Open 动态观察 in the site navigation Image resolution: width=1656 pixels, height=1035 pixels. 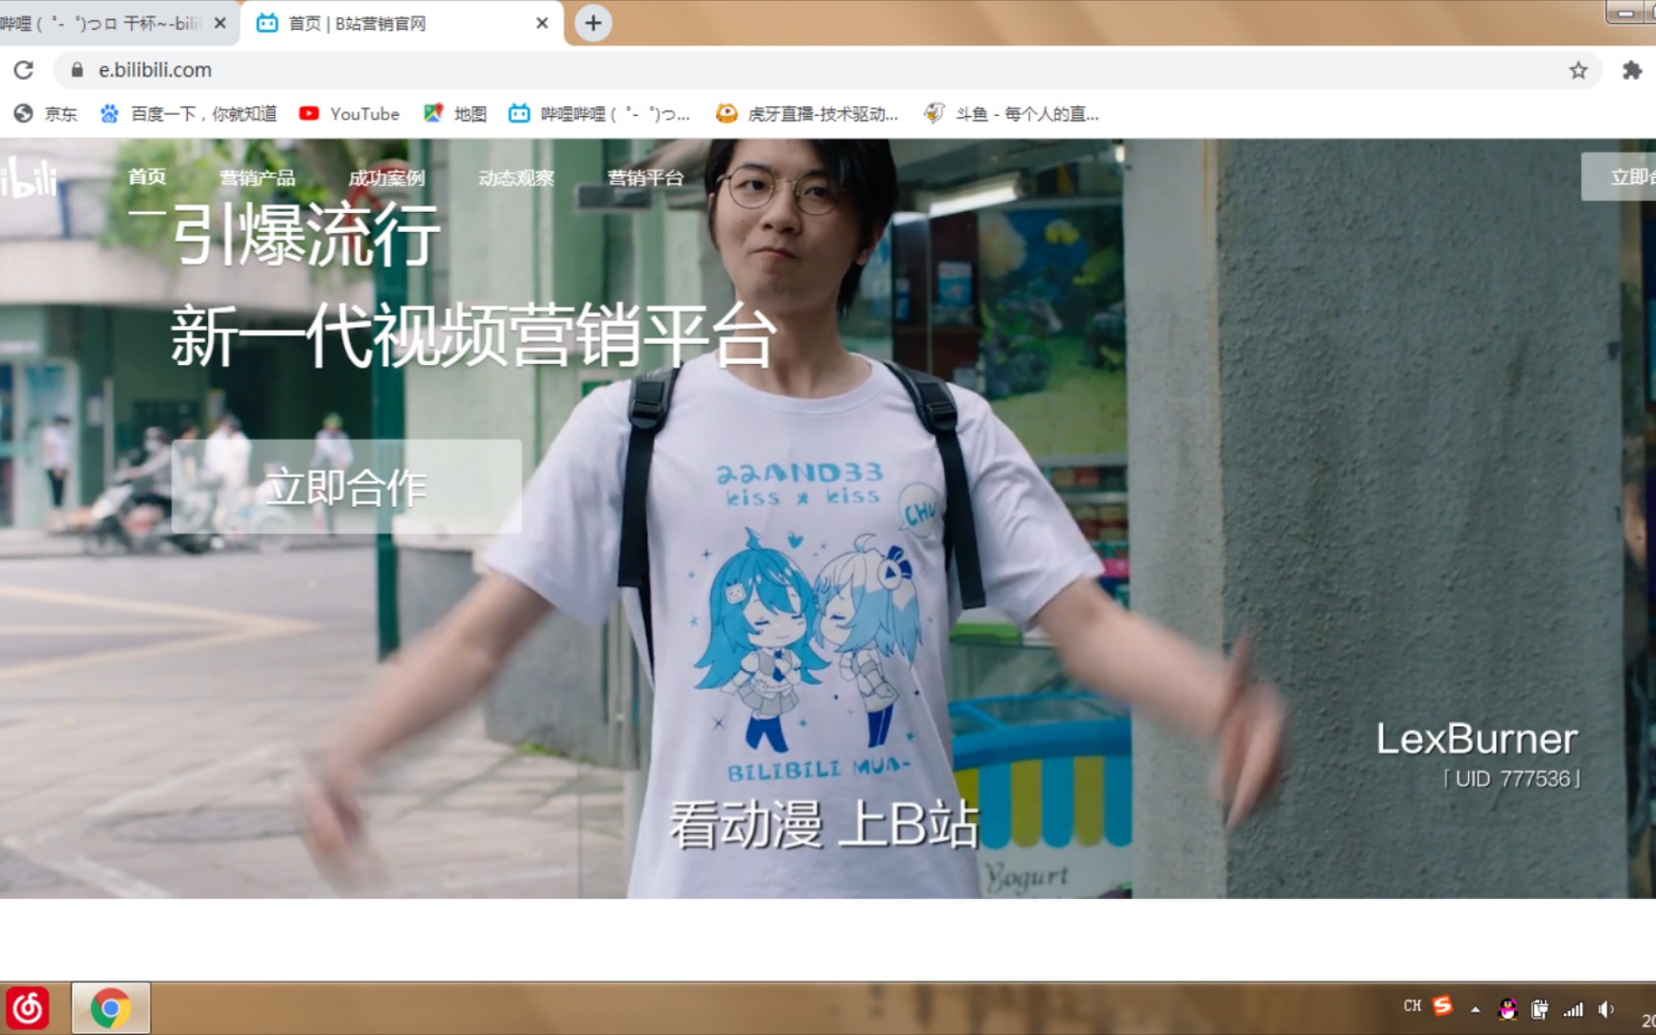pyautogui.click(x=517, y=177)
